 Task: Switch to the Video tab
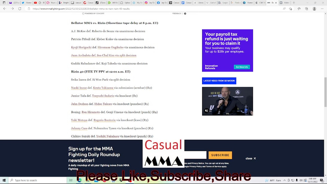point(285,3)
